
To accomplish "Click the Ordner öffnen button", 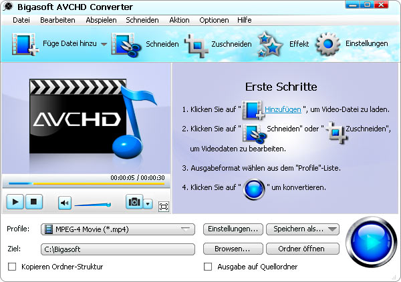I will [x=303, y=249].
